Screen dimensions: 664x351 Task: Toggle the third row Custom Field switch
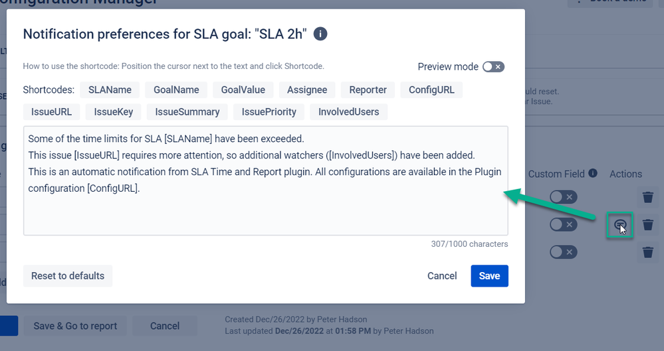point(563,252)
